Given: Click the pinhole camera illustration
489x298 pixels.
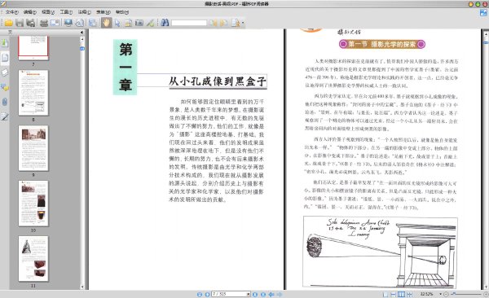Looking at the screenshot, I should (x=380, y=252).
